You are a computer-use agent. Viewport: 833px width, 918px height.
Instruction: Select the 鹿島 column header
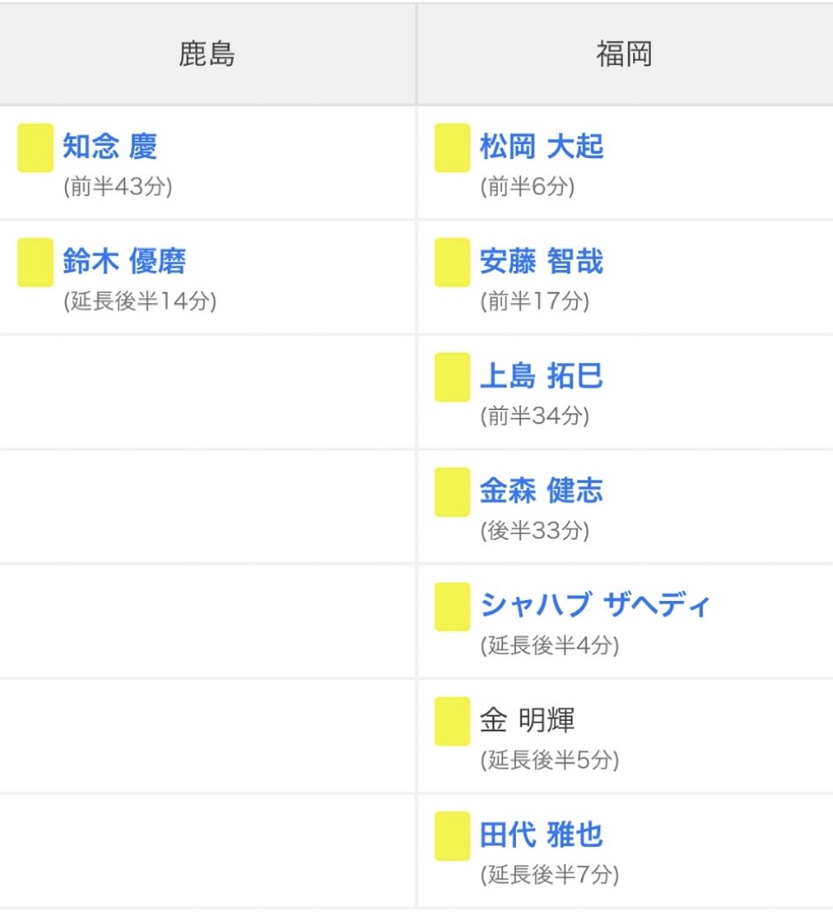pyautogui.click(x=208, y=55)
